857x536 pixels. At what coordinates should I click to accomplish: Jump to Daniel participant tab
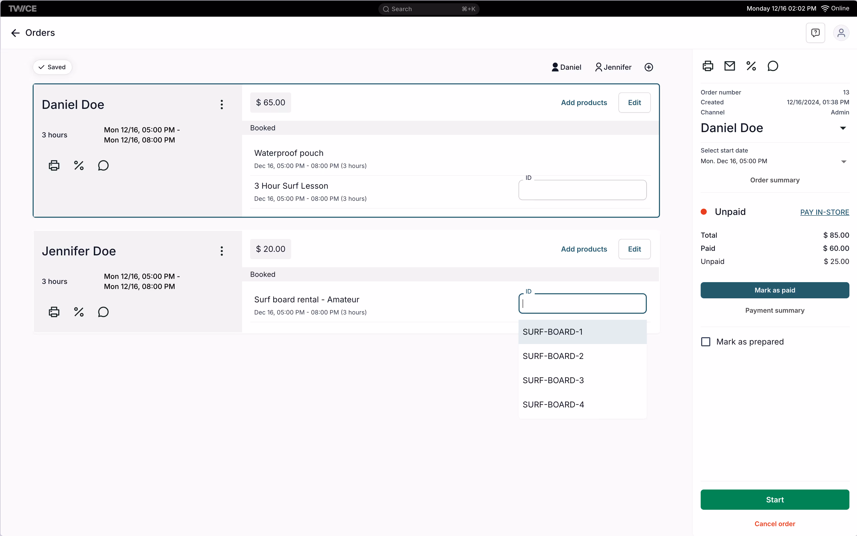coord(566,67)
